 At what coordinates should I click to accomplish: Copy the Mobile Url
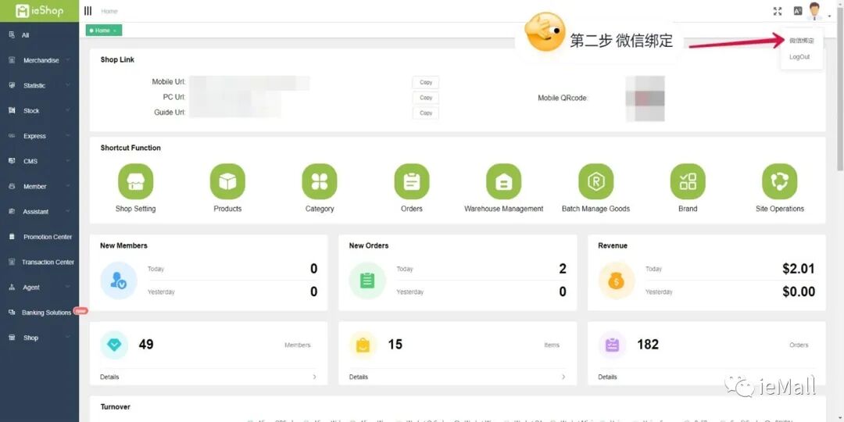[x=426, y=82]
